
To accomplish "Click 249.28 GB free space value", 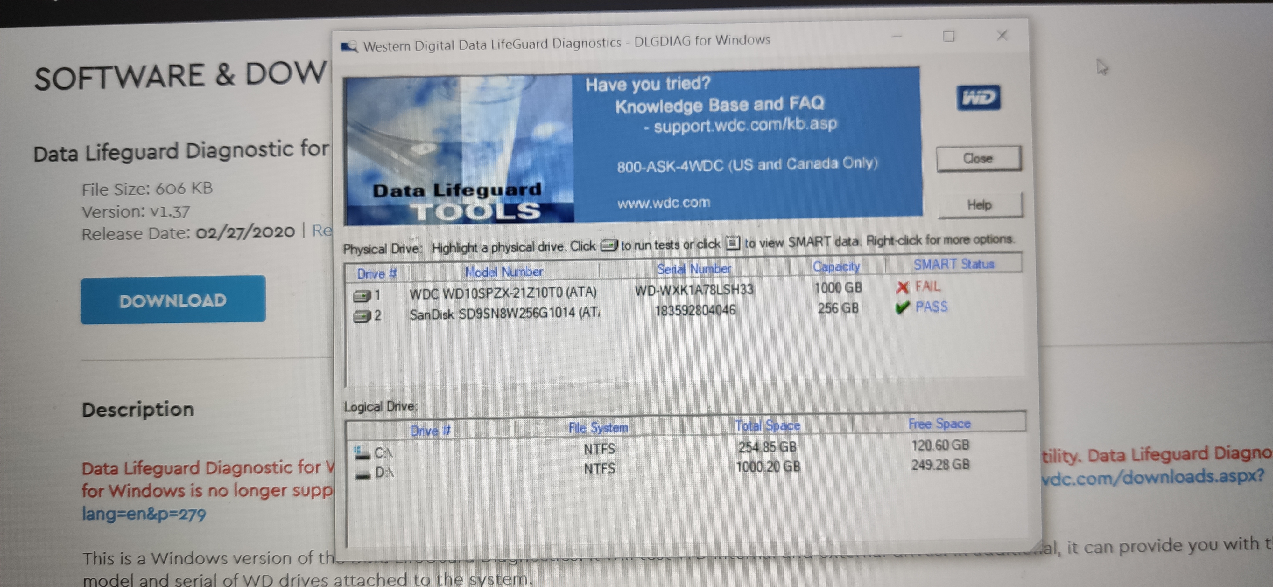I will (x=940, y=465).
